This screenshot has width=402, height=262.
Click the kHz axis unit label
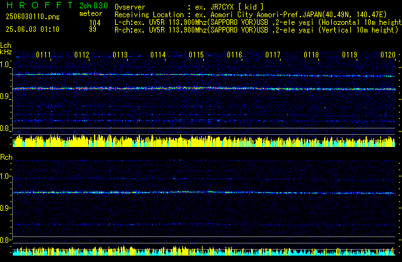point(6,52)
